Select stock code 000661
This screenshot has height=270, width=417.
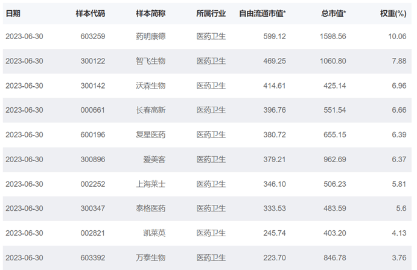pyautogui.click(x=93, y=110)
